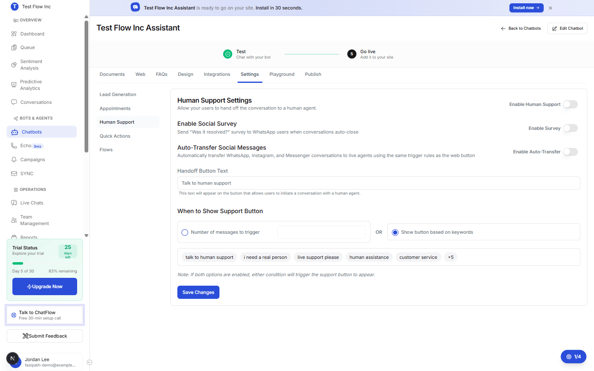Screen dimensions: 594x371
Task: Dismiss the install banner with the X
Action: pyautogui.click(x=550, y=8)
